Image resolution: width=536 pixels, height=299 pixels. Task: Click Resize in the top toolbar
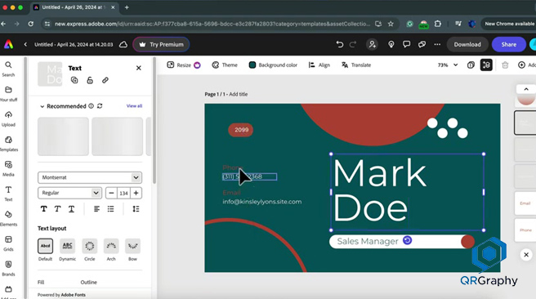coord(184,65)
